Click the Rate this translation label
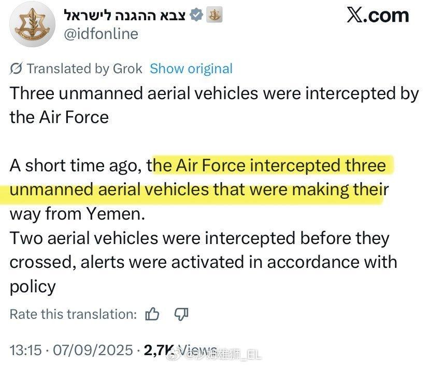 74,314
